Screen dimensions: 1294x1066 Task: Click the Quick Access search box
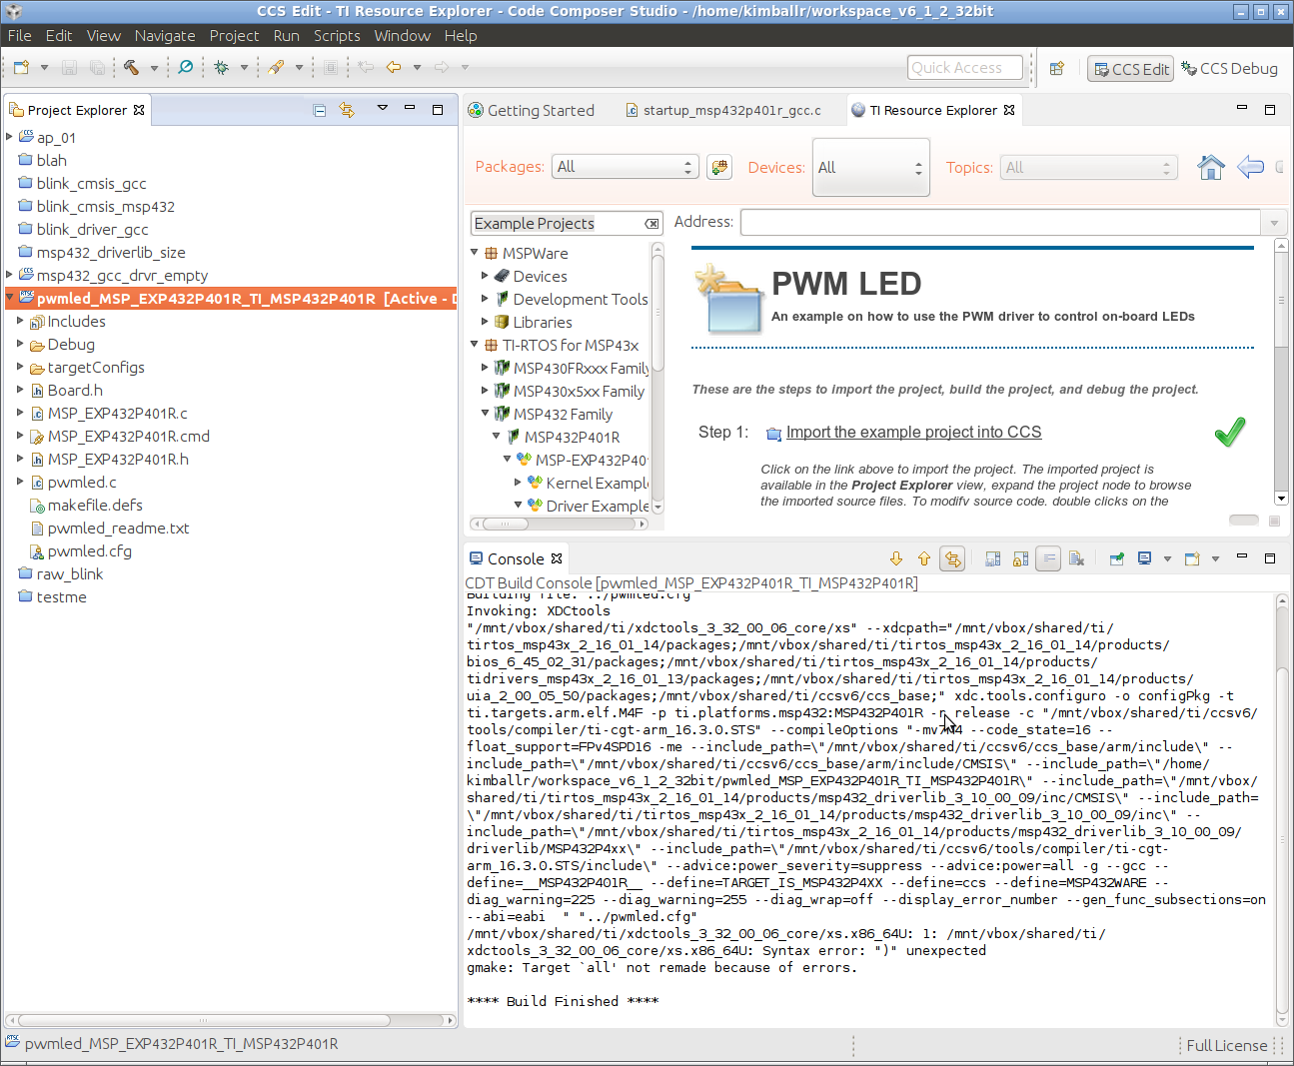click(964, 68)
